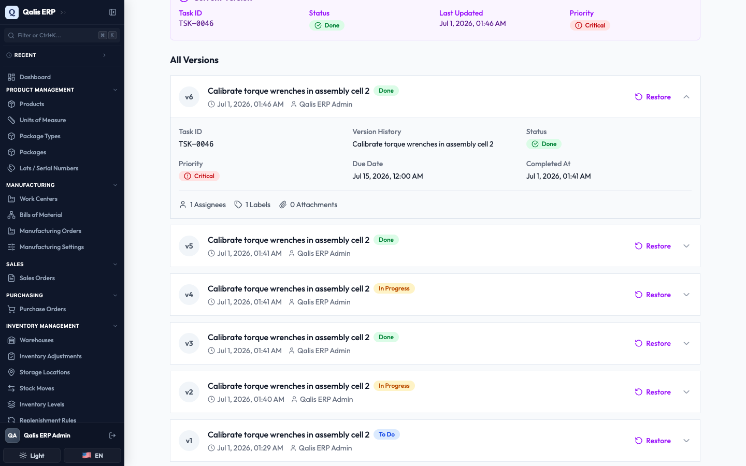This screenshot has width=746, height=466.
Task: Toggle the Light theme button
Action: click(32, 456)
